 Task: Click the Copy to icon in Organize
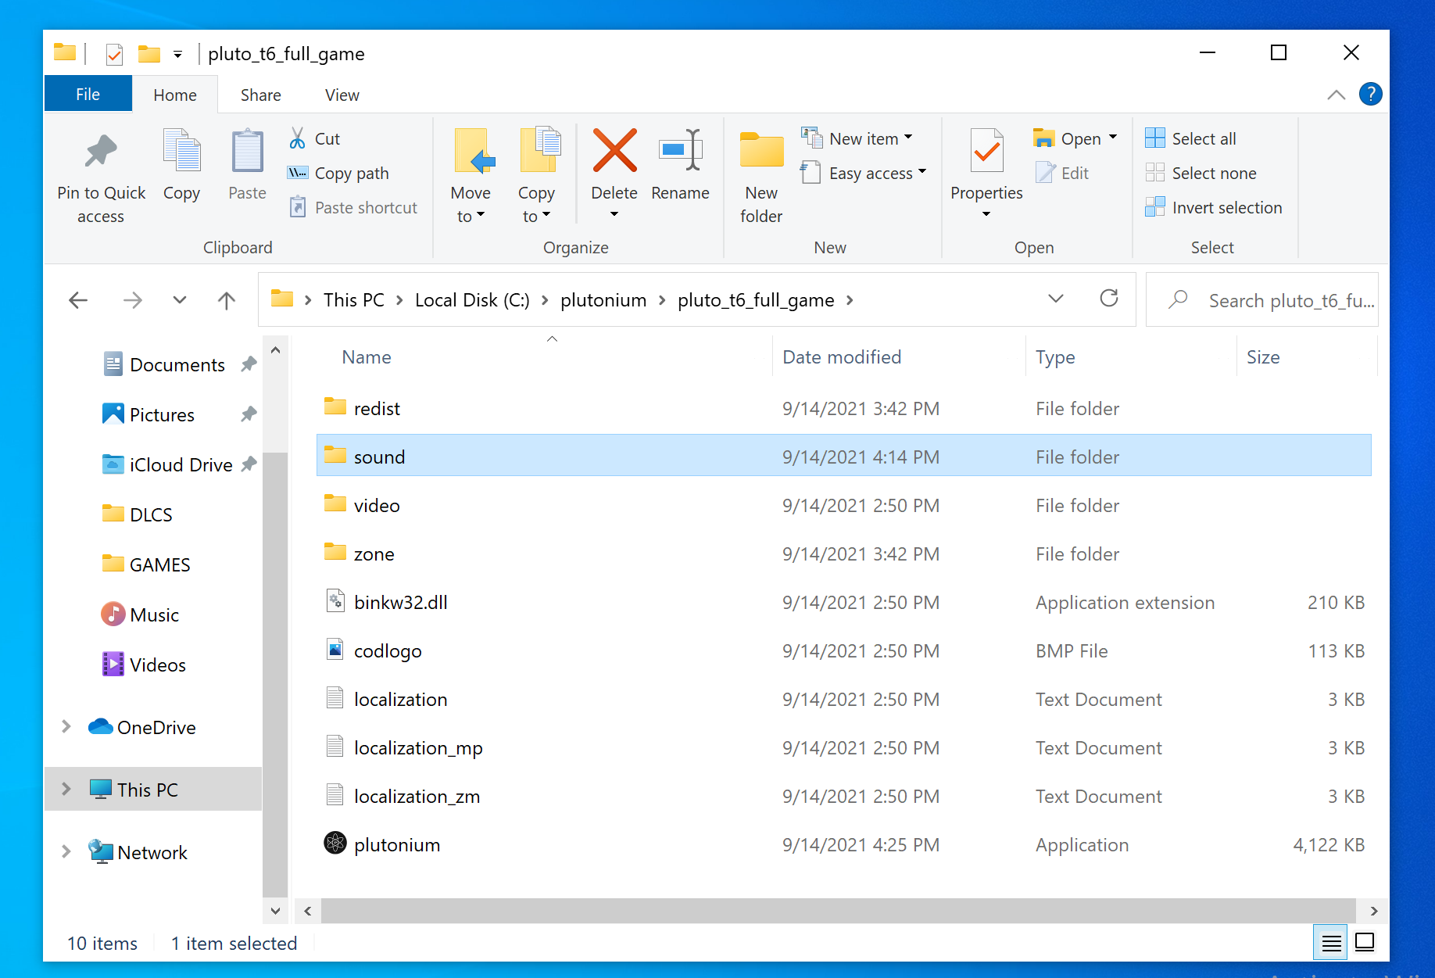(539, 149)
